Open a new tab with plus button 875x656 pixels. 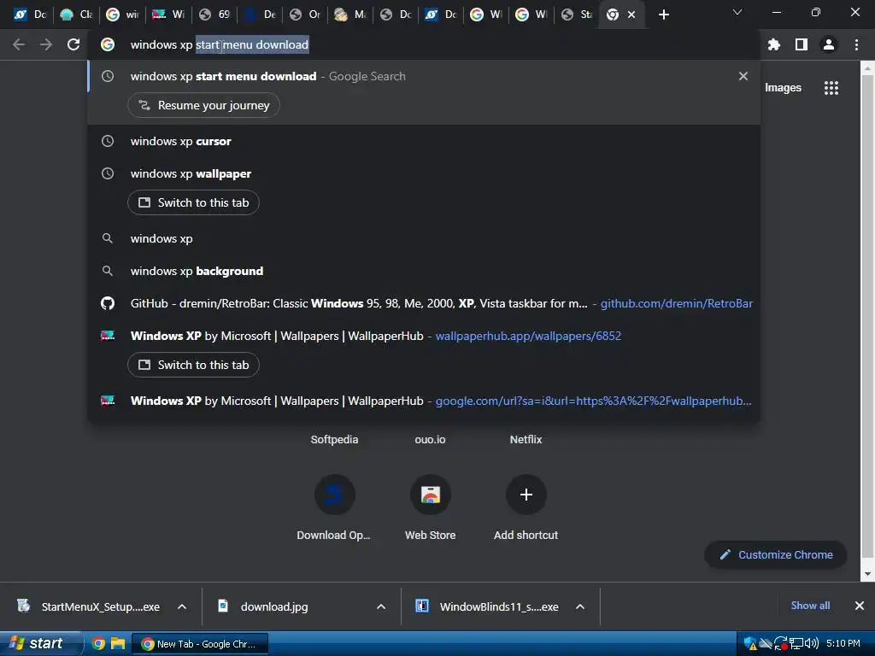[x=663, y=15]
